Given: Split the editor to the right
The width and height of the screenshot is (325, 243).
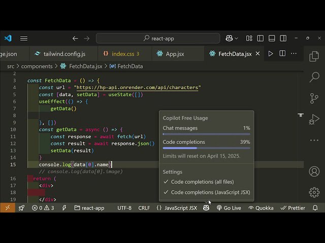Looking at the screenshot, I should point(282,54).
